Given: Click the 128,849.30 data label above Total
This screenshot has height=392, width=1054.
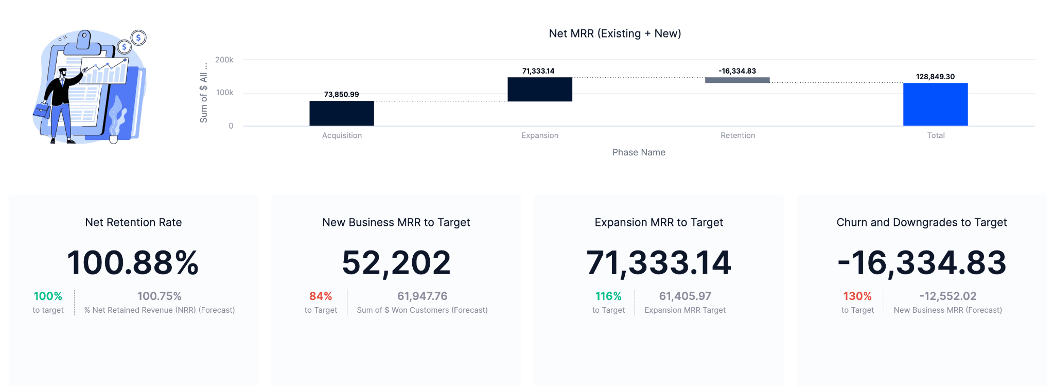Looking at the screenshot, I should click(935, 77).
